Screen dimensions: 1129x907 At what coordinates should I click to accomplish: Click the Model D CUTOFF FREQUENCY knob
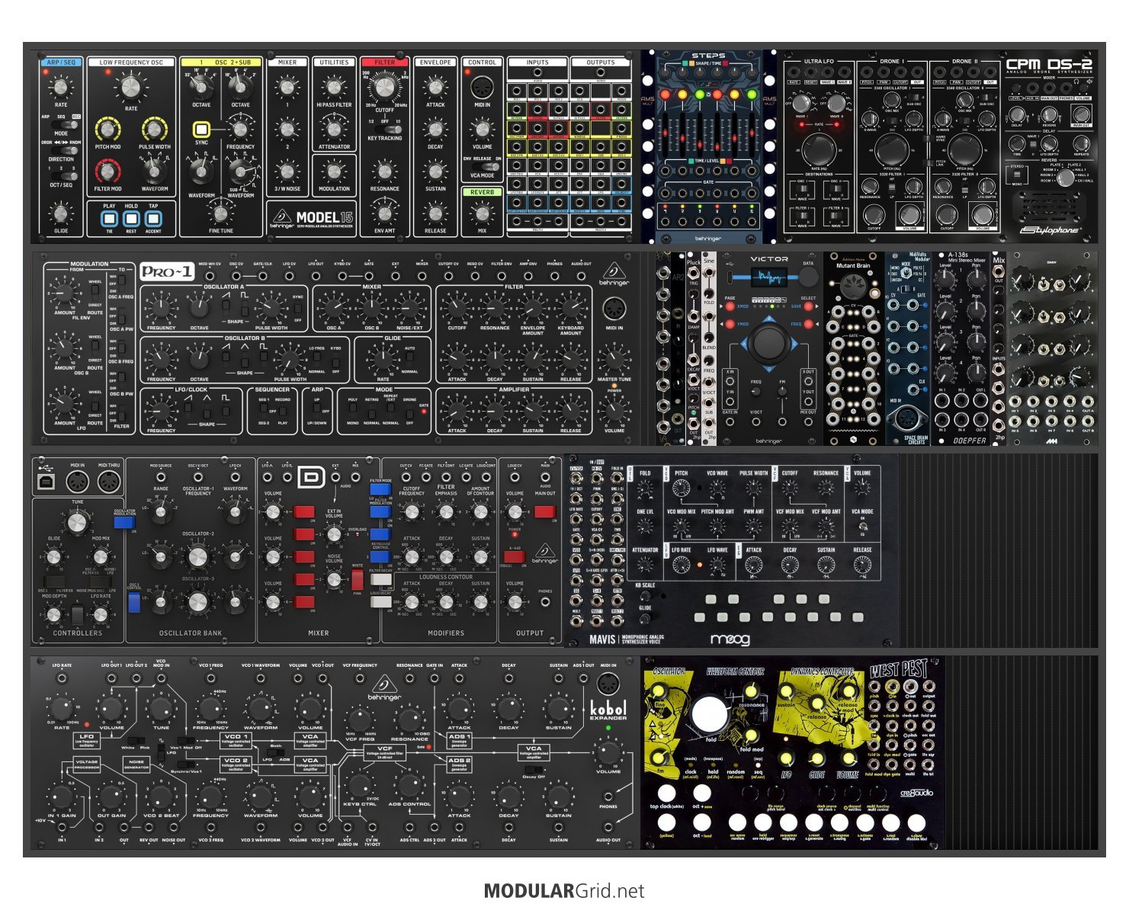(x=412, y=512)
